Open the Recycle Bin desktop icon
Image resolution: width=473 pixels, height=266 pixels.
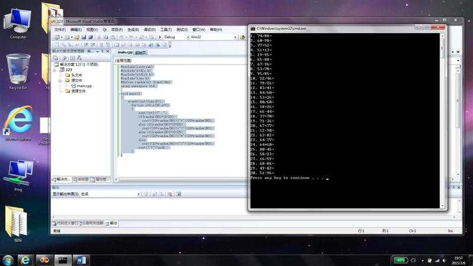(18, 72)
